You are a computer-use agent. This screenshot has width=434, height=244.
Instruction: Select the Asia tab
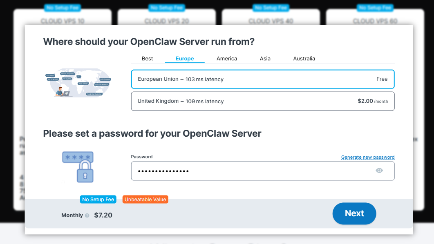point(265,59)
